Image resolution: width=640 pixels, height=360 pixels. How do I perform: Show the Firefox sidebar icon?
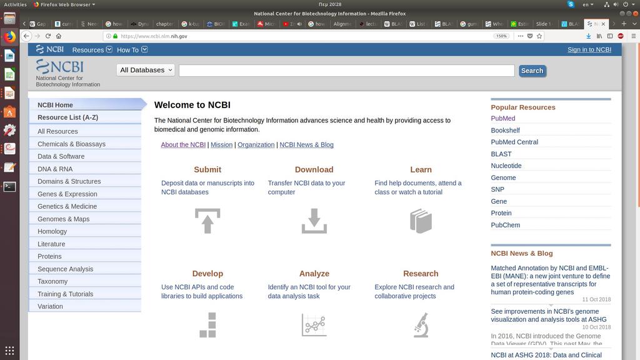click(x=610, y=36)
